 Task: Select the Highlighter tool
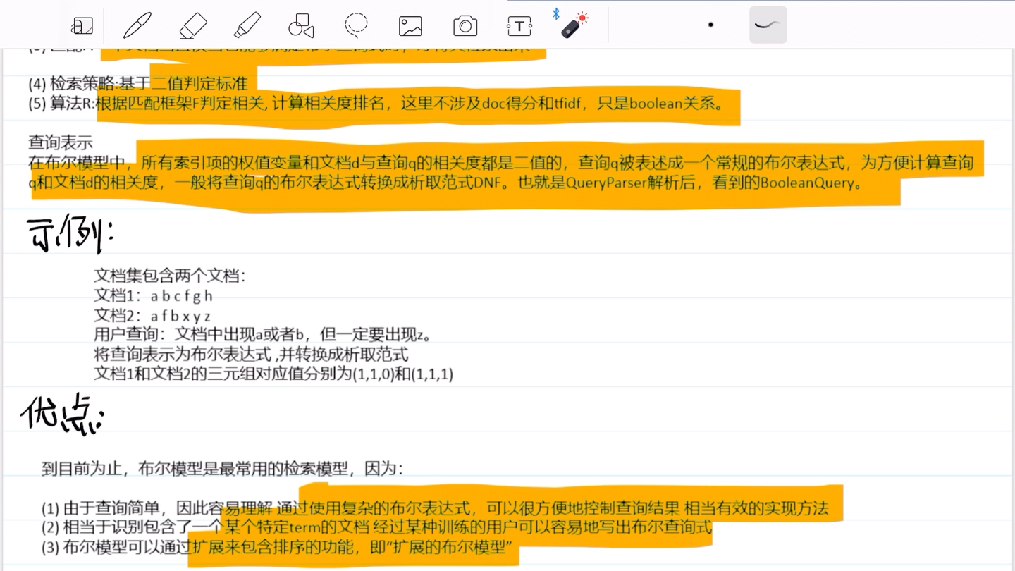pos(247,26)
